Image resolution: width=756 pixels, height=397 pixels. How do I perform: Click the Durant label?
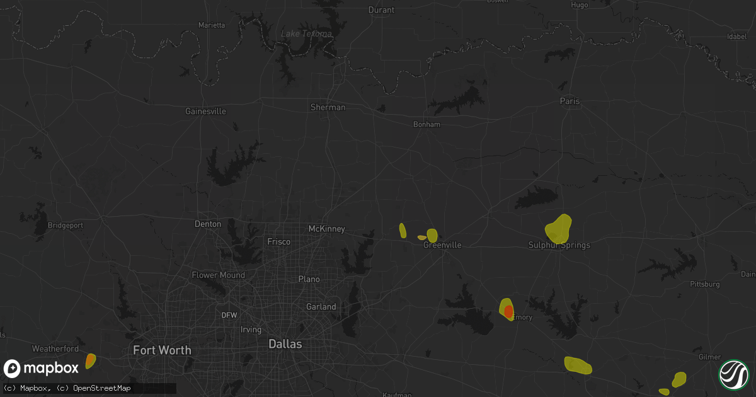[381, 9]
